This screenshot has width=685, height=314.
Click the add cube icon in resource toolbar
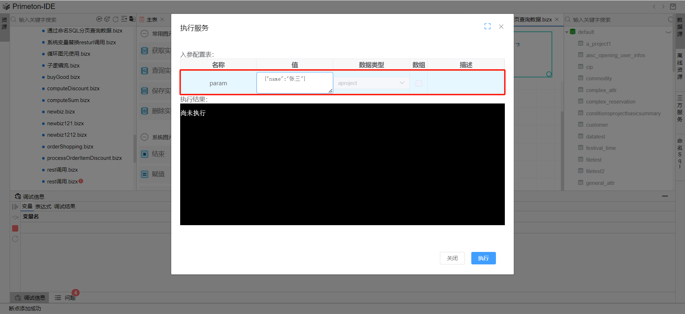point(107,19)
